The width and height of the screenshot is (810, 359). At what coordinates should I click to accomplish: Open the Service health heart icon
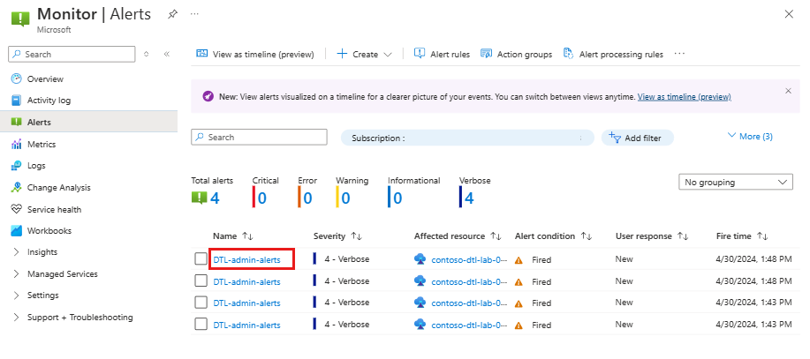[x=17, y=209]
